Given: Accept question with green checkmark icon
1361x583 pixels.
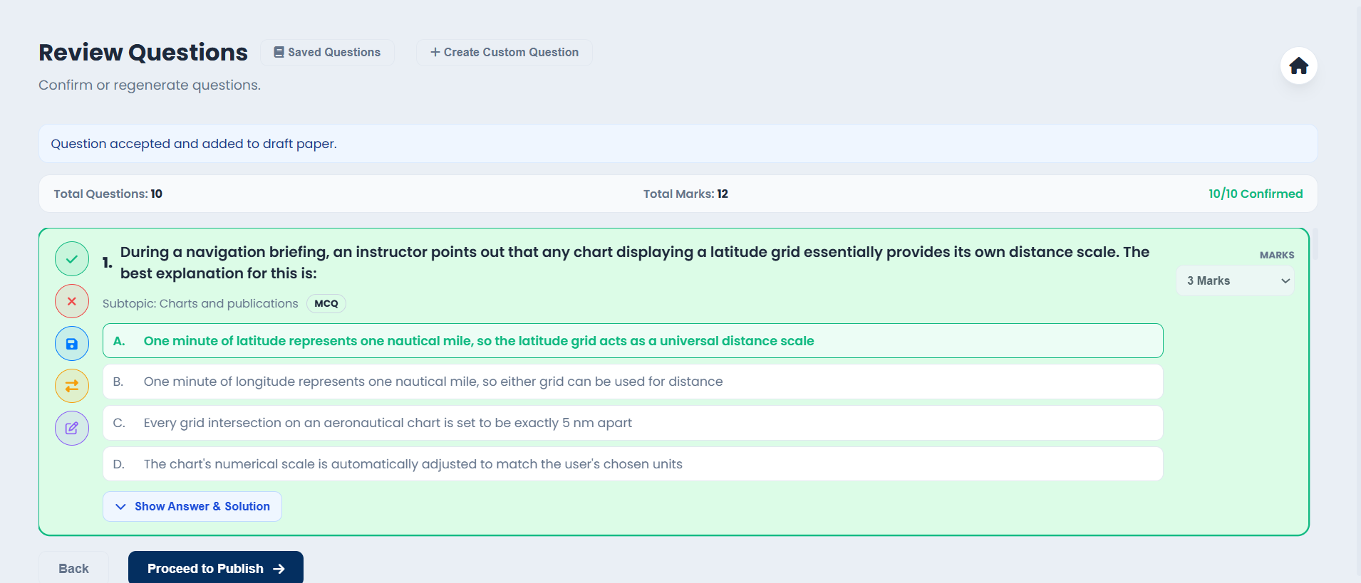Looking at the screenshot, I should point(72,259).
